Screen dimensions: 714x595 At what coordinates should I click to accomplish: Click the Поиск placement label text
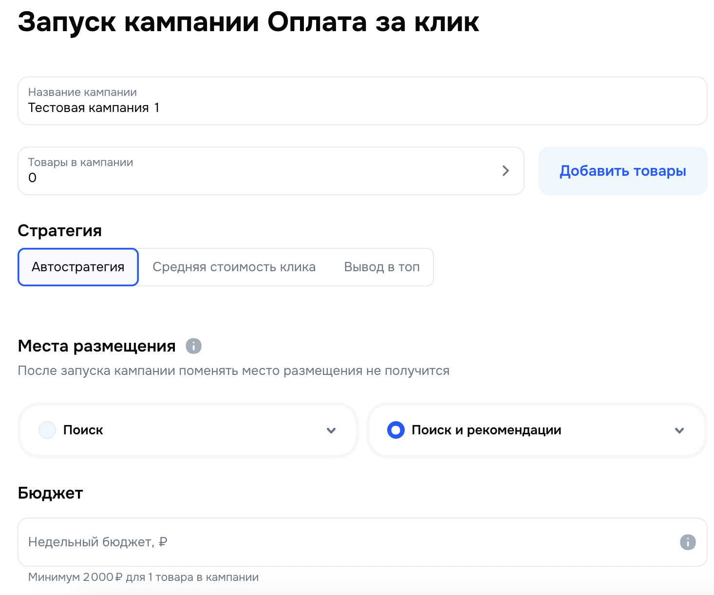pos(83,430)
